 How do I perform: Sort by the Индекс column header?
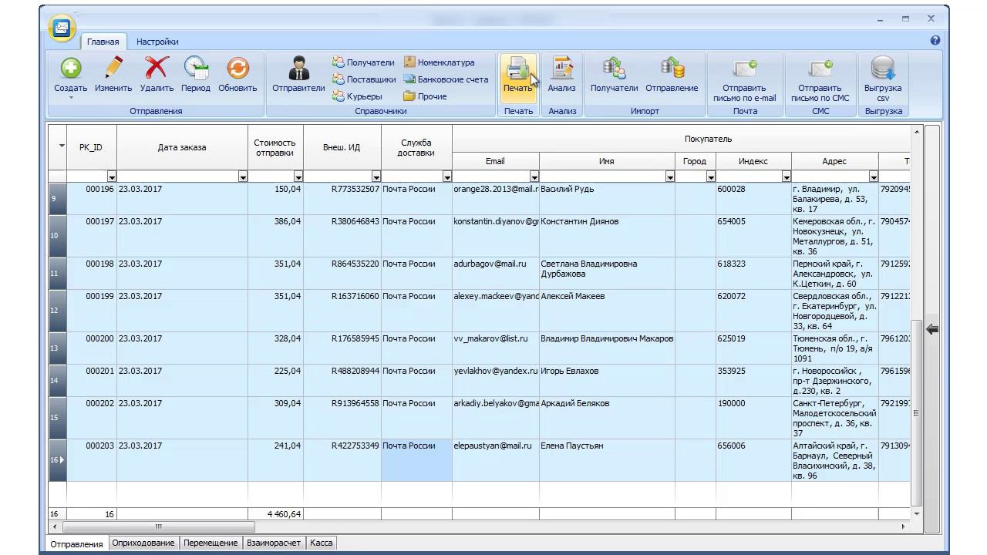coord(753,161)
